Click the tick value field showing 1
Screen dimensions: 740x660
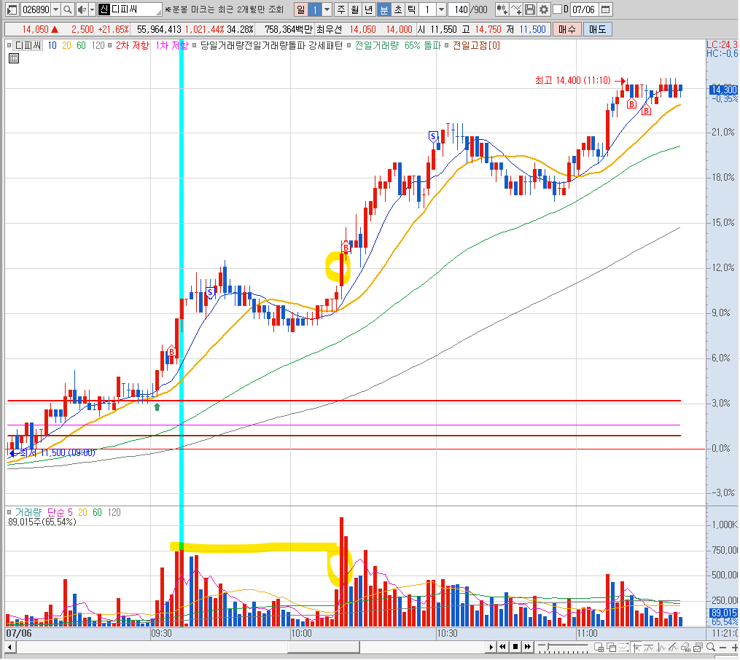tap(427, 9)
